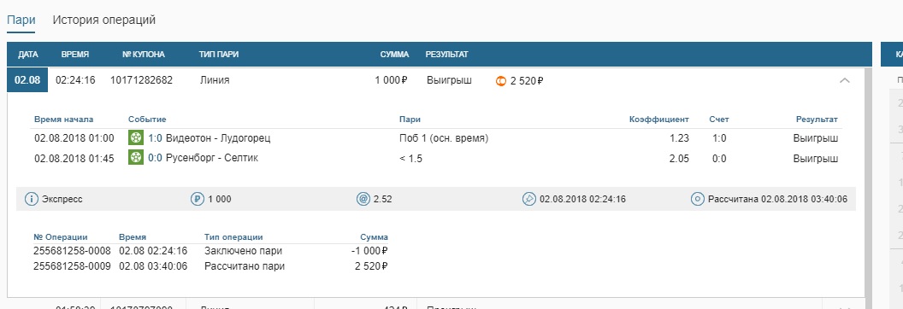Click the РЕЗУЛЬТАТ column header
Image resolution: width=903 pixels, height=309 pixels.
(x=447, y=55)
